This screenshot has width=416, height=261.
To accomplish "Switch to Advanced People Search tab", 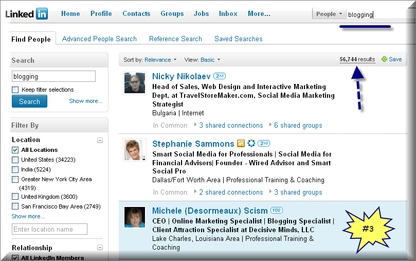I will coord(99,39).
